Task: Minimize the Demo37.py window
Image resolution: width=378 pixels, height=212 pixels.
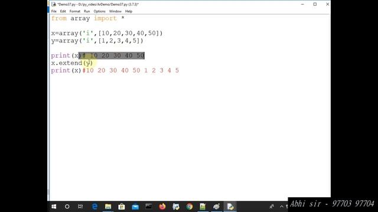Action: [x=302, y=4]
